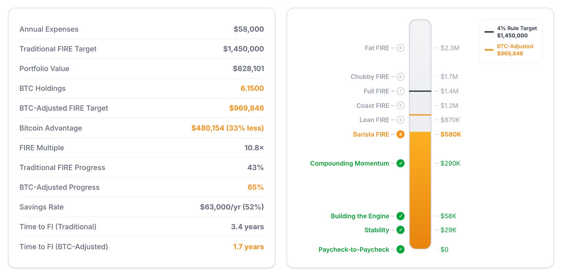Click the orange BTC-Adjusted legend line

[x=489, y=50]
